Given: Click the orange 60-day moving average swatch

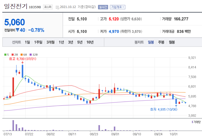Looking at the screenshot, I should [22, 55].
